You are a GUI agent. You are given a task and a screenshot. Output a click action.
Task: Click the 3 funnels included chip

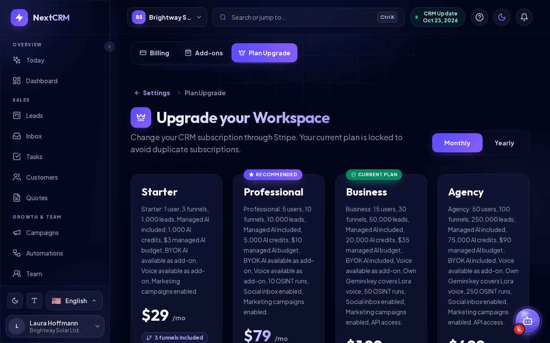click(174, 337)
